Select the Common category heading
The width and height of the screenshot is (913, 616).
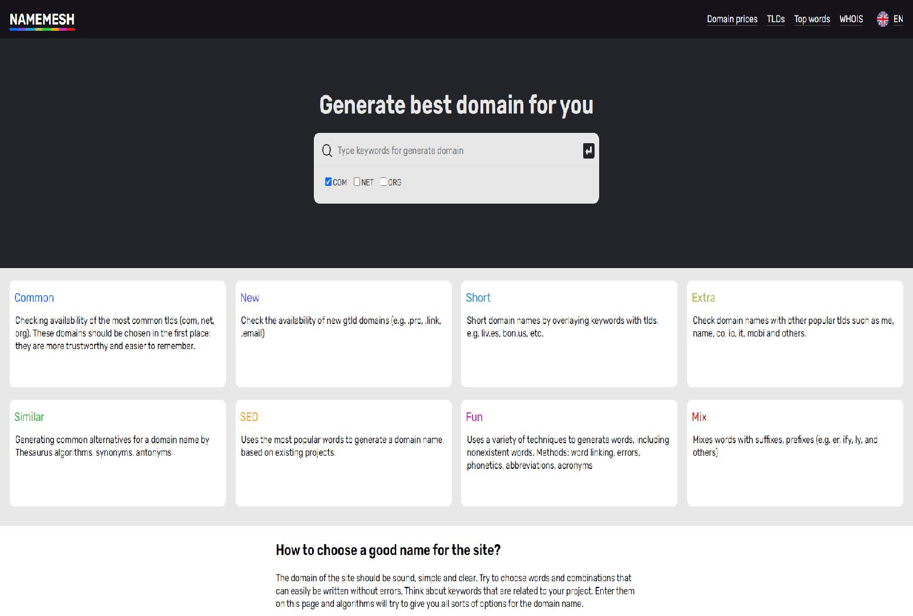coord(34,298)
